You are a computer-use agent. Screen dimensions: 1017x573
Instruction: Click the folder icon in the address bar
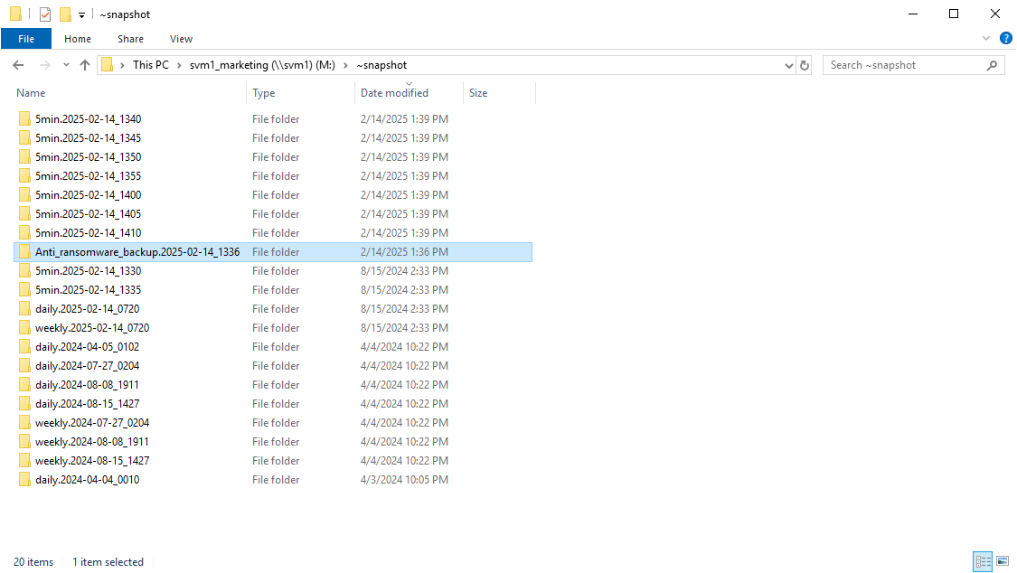[x=108, y=65]
